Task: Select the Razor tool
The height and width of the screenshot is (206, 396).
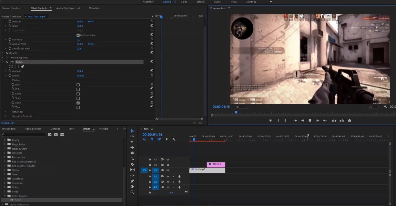Action: tap(132, 164)
